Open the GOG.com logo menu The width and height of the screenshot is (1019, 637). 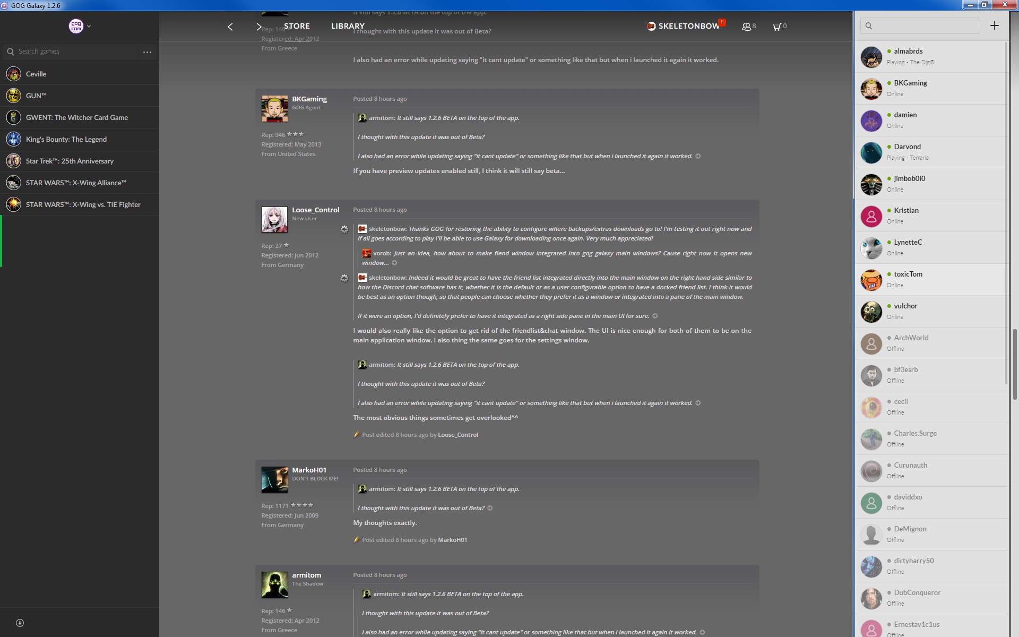76,26
